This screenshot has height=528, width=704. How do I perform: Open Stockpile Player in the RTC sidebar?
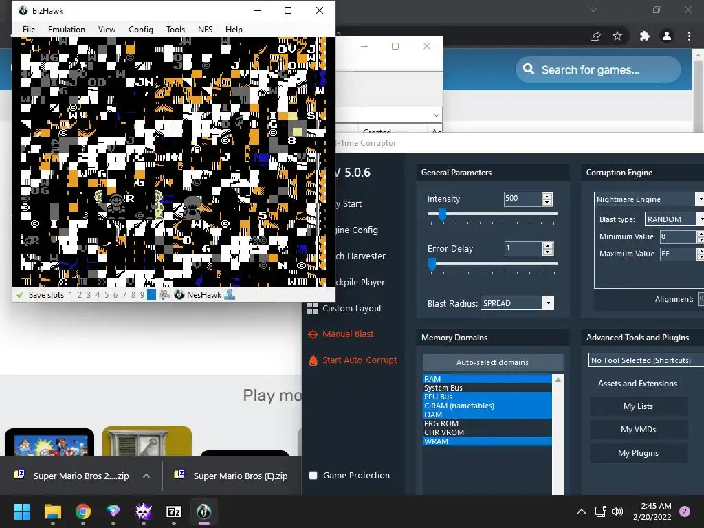pos(360,283)
